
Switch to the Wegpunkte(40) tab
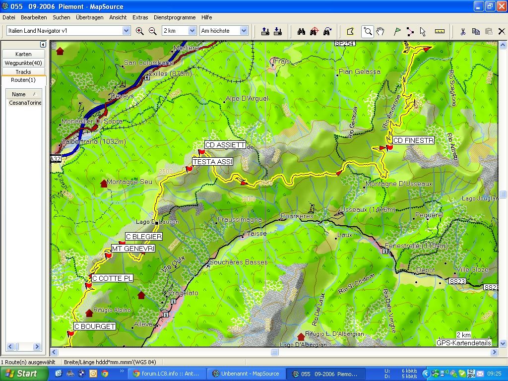point(23,63)
